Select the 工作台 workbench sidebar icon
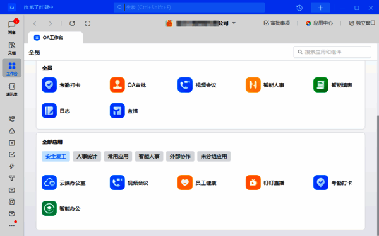The height and width of the screenshot is (236, 379). pos(12,68)
